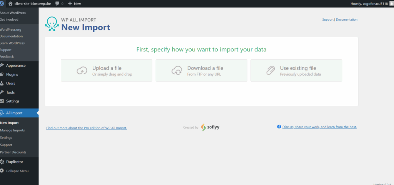Click the cloud upload icon

(x=82, y=71)
